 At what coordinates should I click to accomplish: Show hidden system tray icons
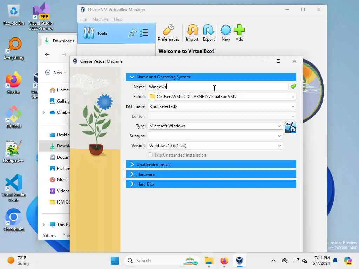pos(273,261)
